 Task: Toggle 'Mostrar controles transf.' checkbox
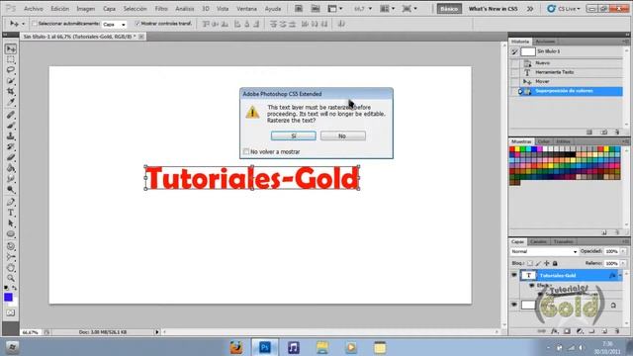point(137,24)
